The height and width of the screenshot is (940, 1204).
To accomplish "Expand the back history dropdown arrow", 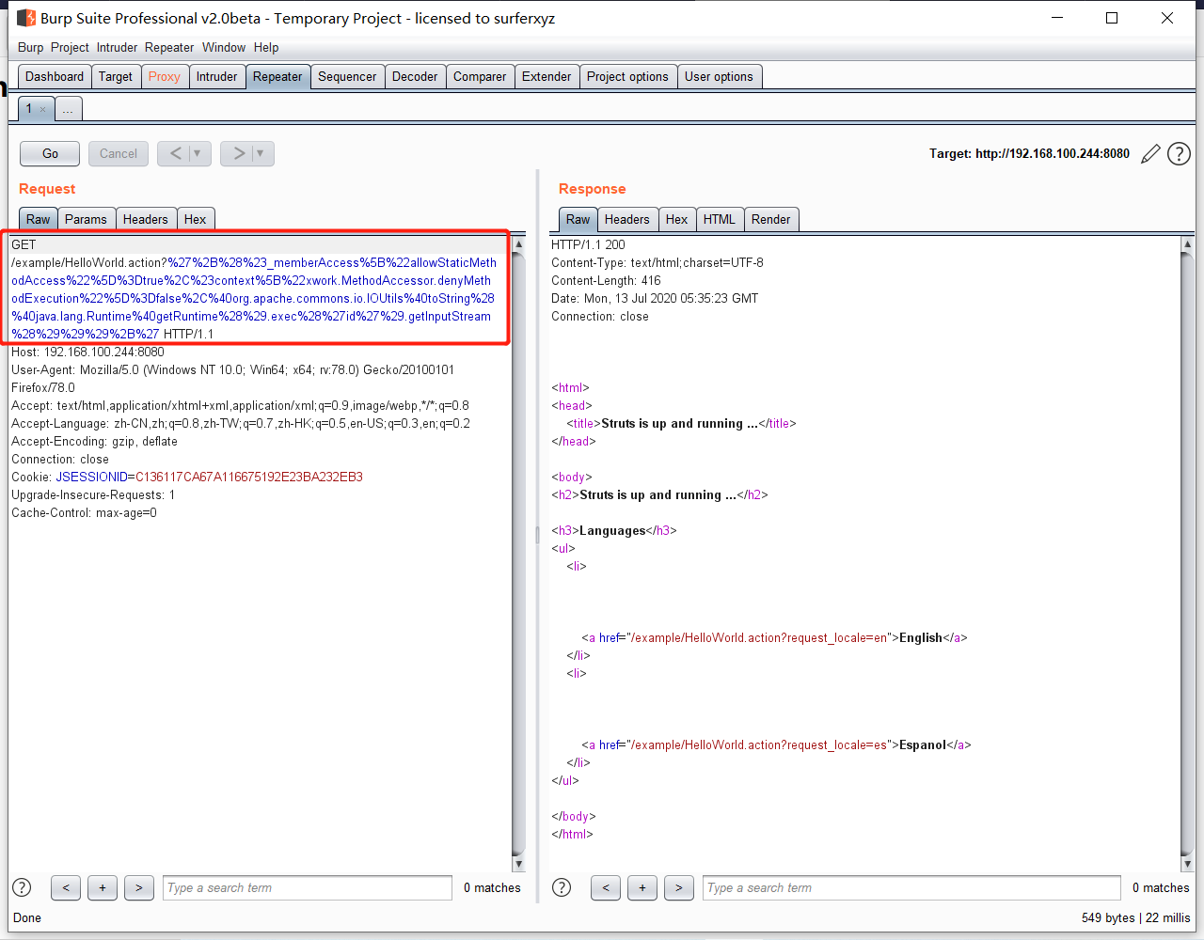I will [x=198, y=153].
